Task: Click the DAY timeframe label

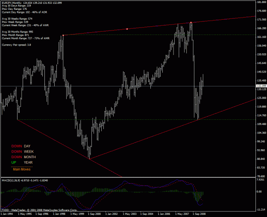Action: coord(27,146)
